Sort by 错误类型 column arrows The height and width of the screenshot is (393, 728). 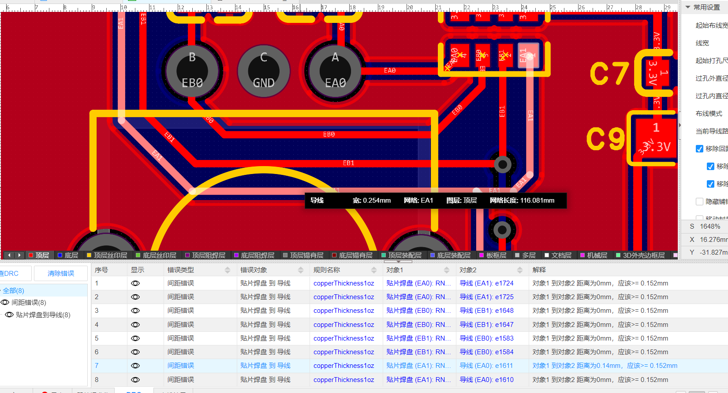coord(228,270)
